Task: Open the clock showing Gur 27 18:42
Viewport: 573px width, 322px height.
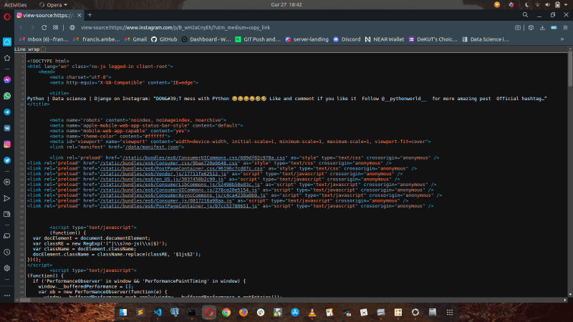Action: pyautogui.click(x=286, y=5)
